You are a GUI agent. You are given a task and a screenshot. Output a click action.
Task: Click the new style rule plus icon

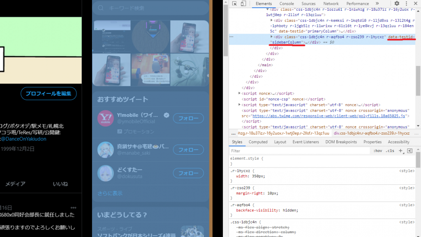point(400,151)
